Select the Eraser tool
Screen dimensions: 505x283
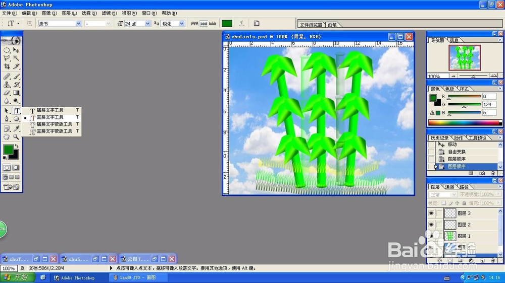pos(7,93)
